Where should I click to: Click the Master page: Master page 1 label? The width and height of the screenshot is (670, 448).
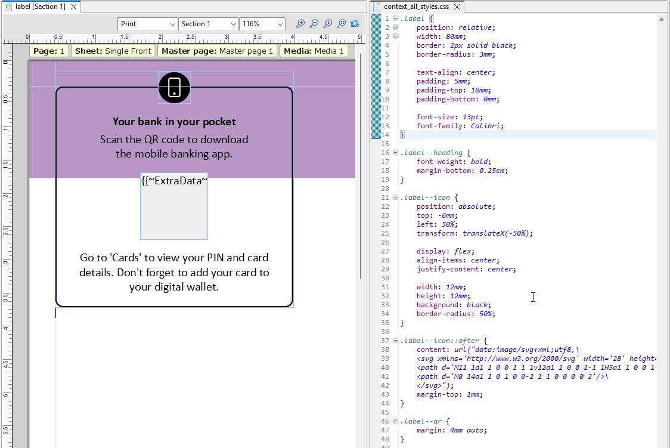(217, 51)
